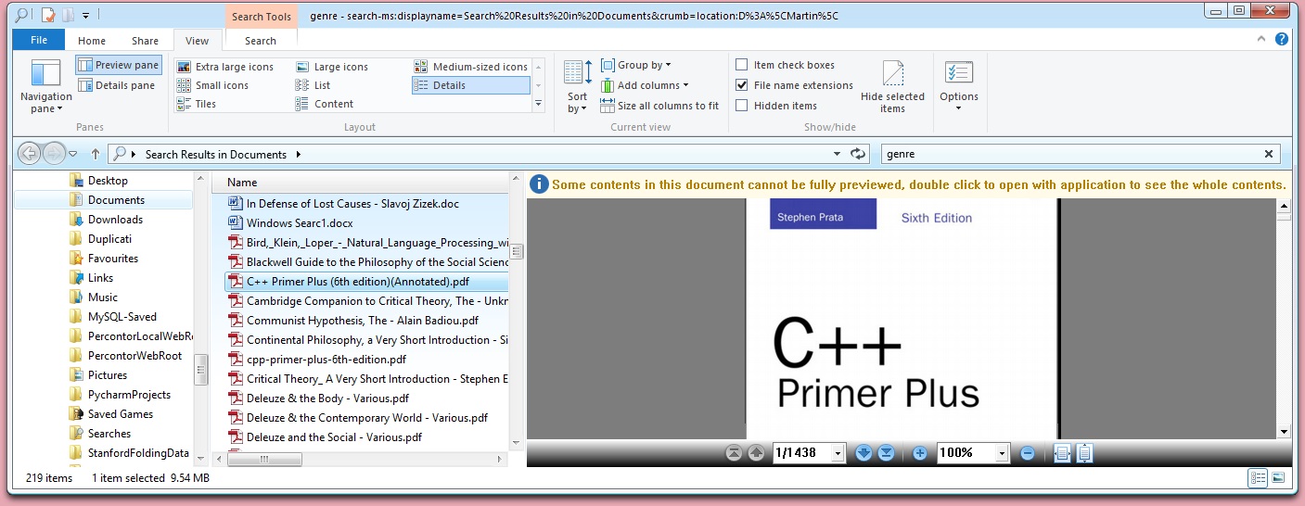
Task: Switch to the Home ribbon tab
Action: (x=92, y=41)
